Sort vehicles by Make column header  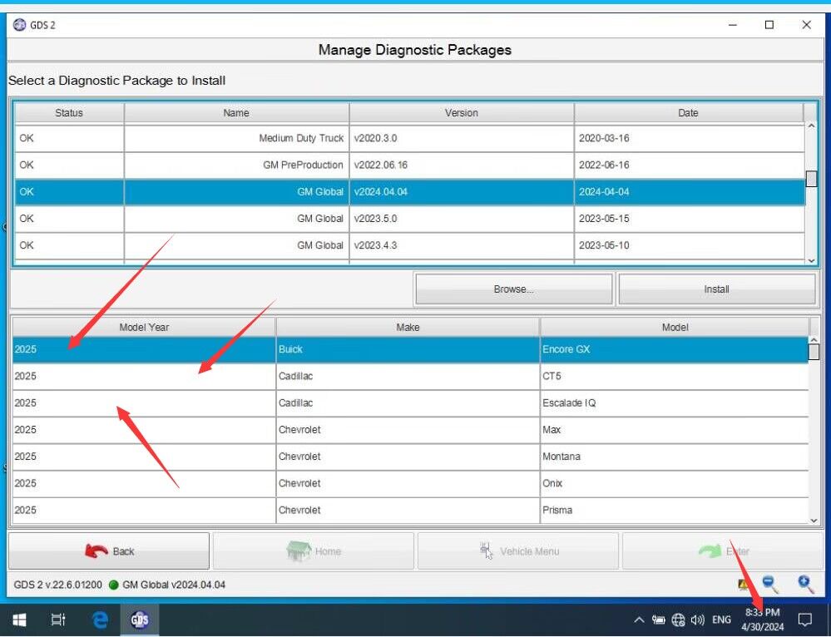point(408,328)
